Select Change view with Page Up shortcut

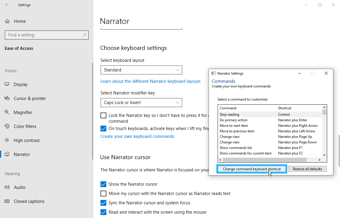[270, 137]
